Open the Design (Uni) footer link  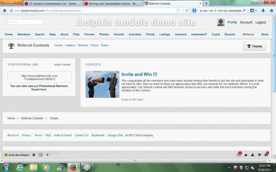[115, 135]
